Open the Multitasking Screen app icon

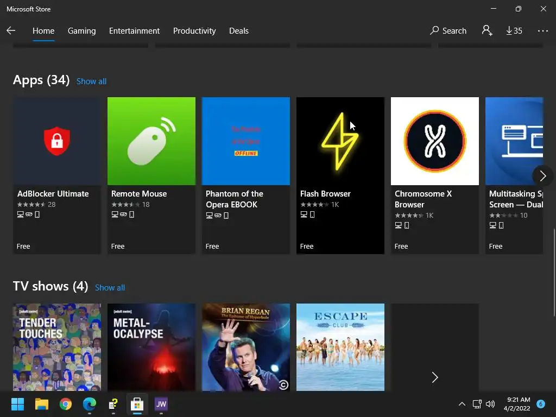514,141
